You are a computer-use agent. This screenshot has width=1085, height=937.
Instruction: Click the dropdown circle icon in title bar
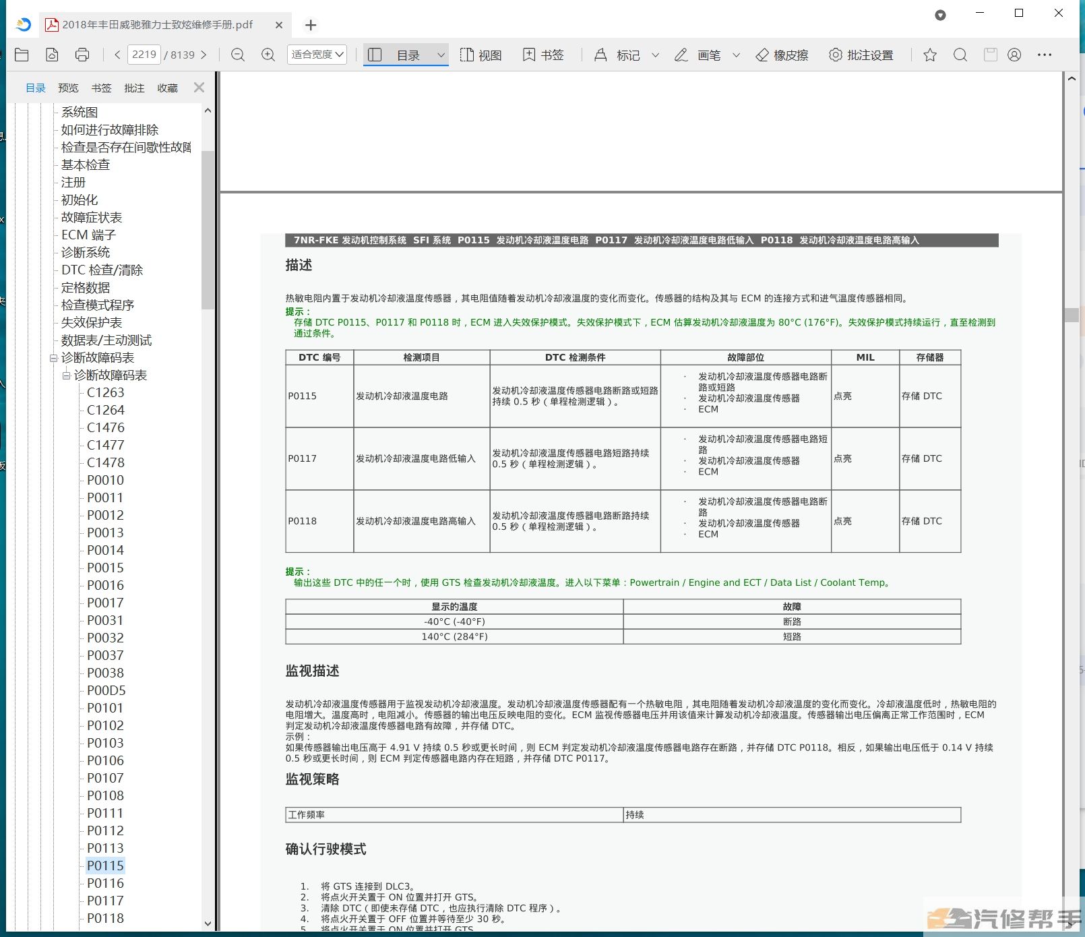point(940,15)
